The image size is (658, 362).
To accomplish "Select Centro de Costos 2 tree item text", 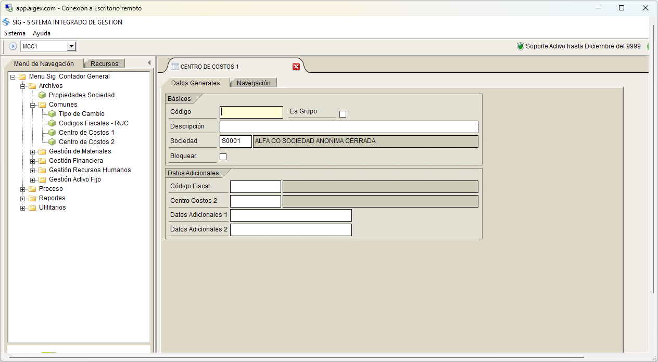I will [x=86, y=142].
